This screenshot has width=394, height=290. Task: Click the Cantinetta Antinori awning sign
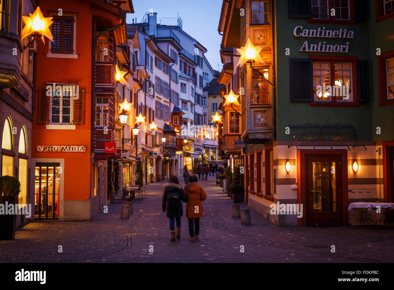coord(320,138)
